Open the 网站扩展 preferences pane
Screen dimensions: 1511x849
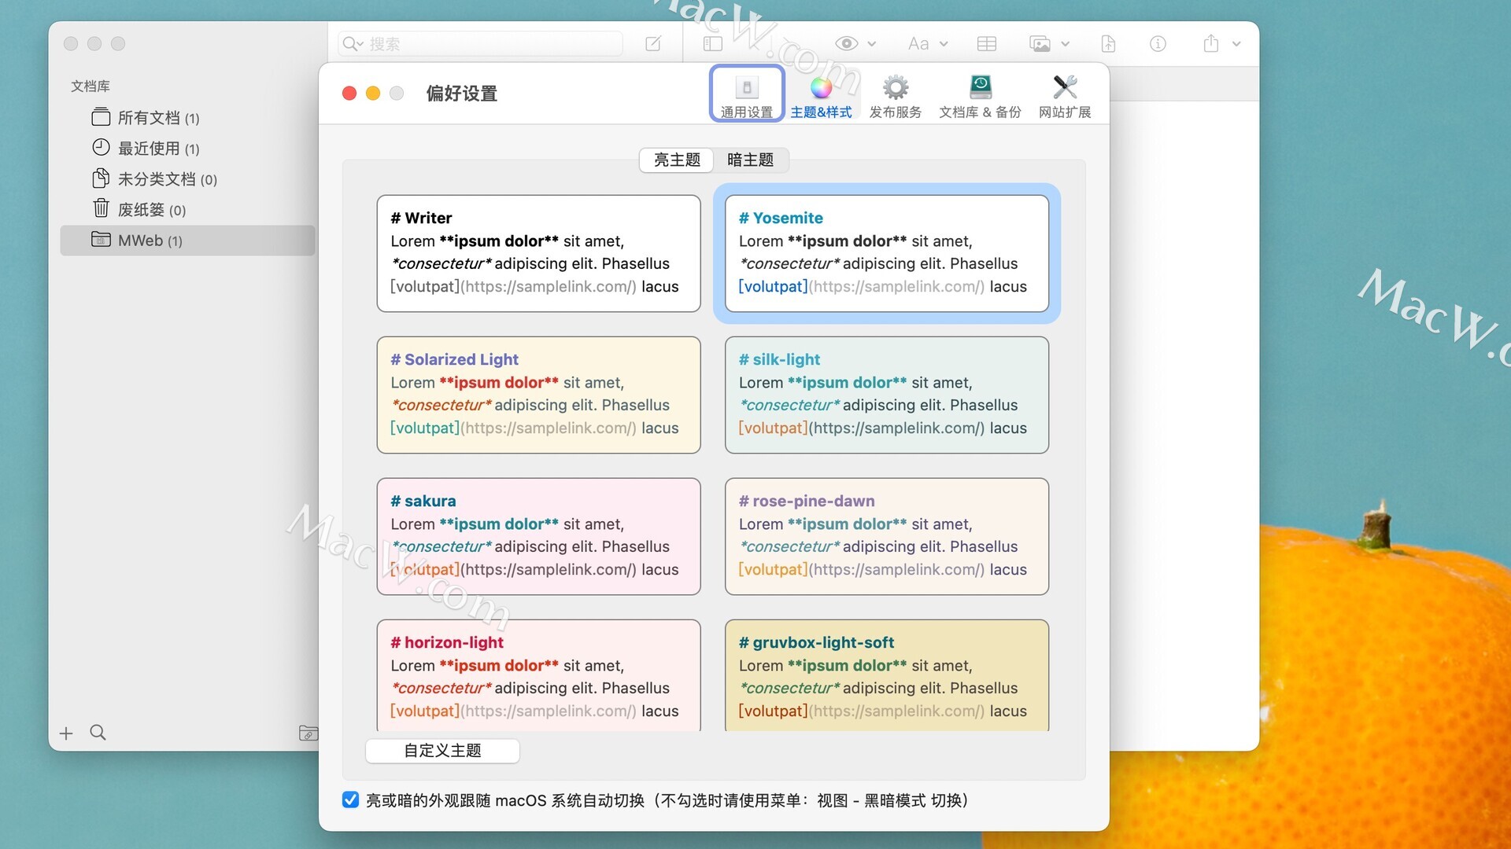coord(1065,97)
